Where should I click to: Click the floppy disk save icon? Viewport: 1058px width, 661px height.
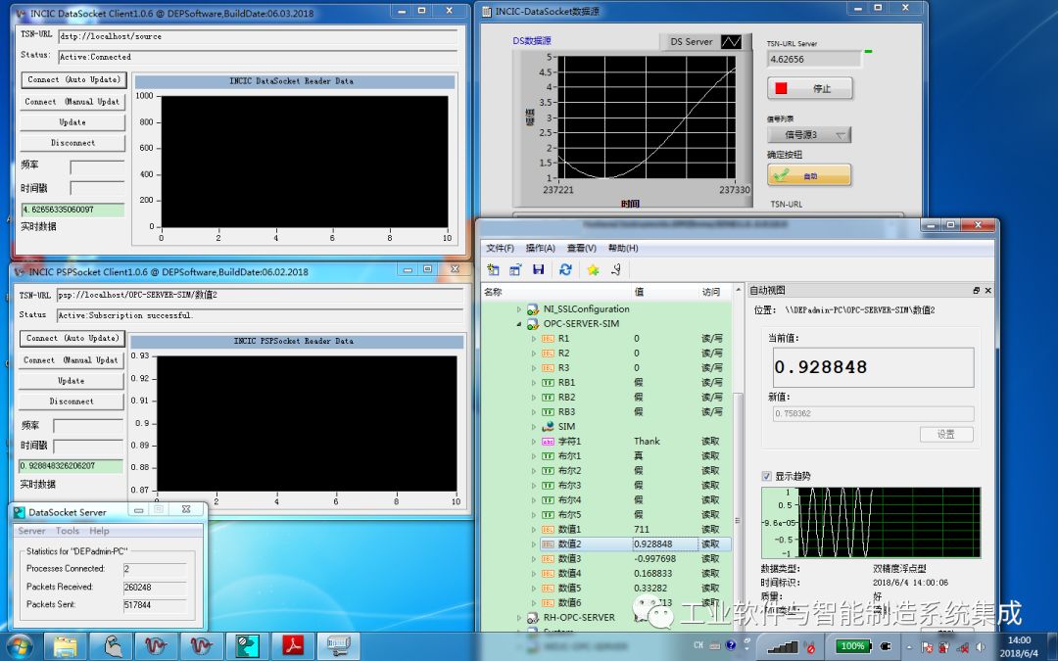click(538, 269)
